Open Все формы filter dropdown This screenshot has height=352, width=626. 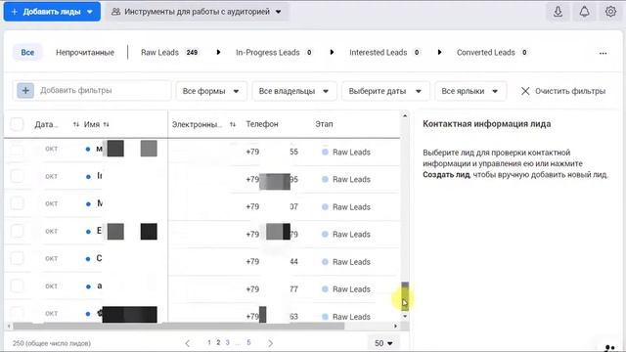[211, 91]
